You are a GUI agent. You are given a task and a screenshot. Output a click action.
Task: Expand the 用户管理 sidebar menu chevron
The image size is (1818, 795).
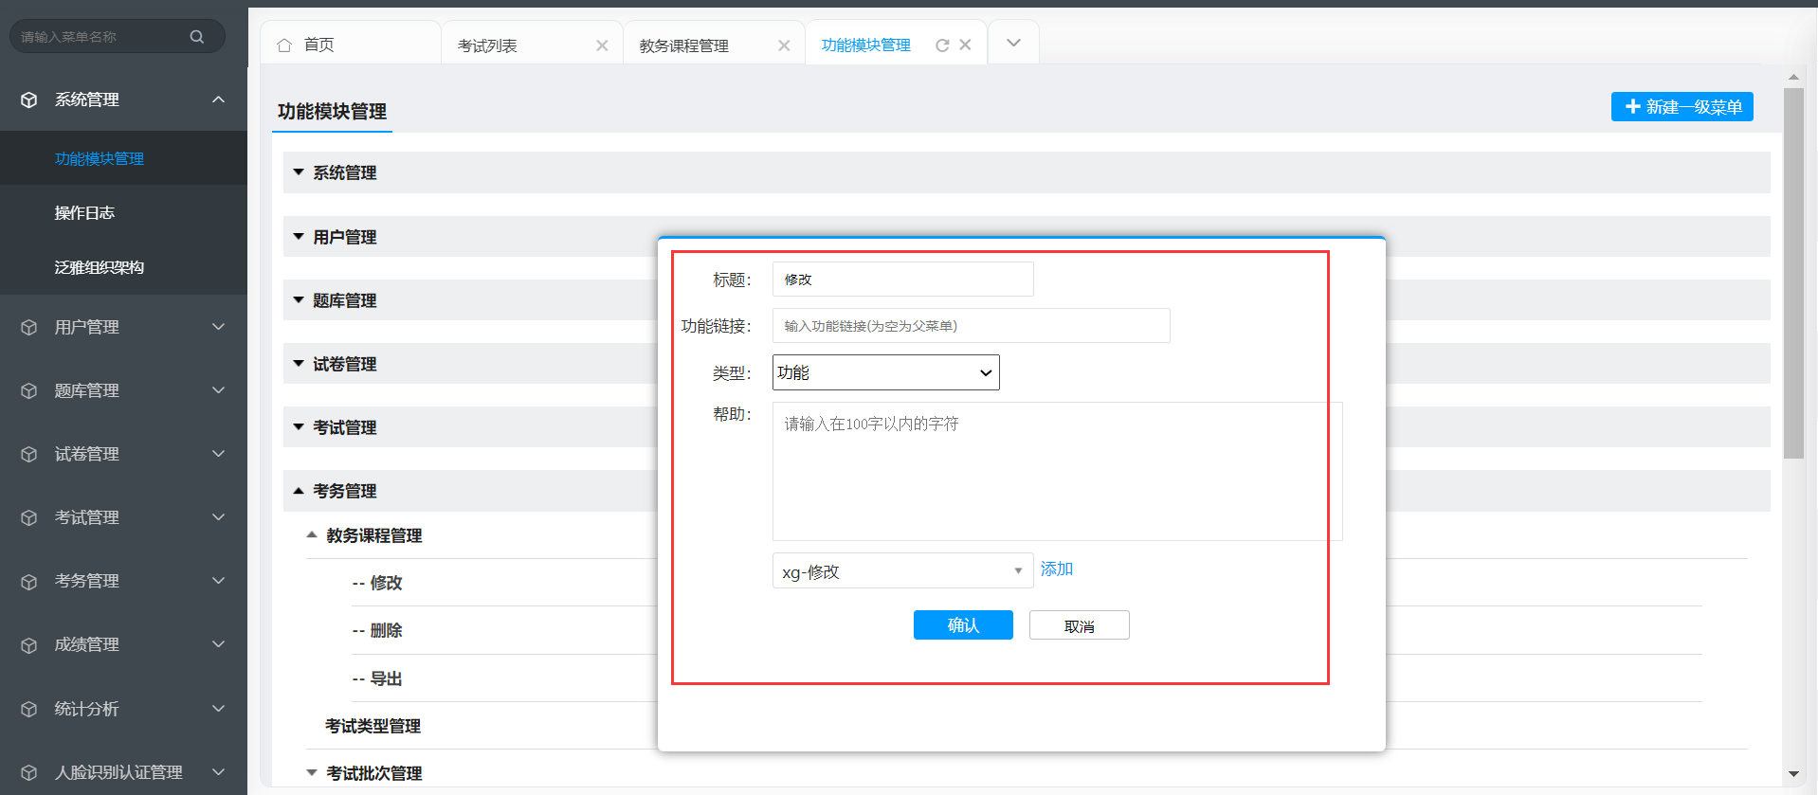pyautogui.click(x=219, y=327)
